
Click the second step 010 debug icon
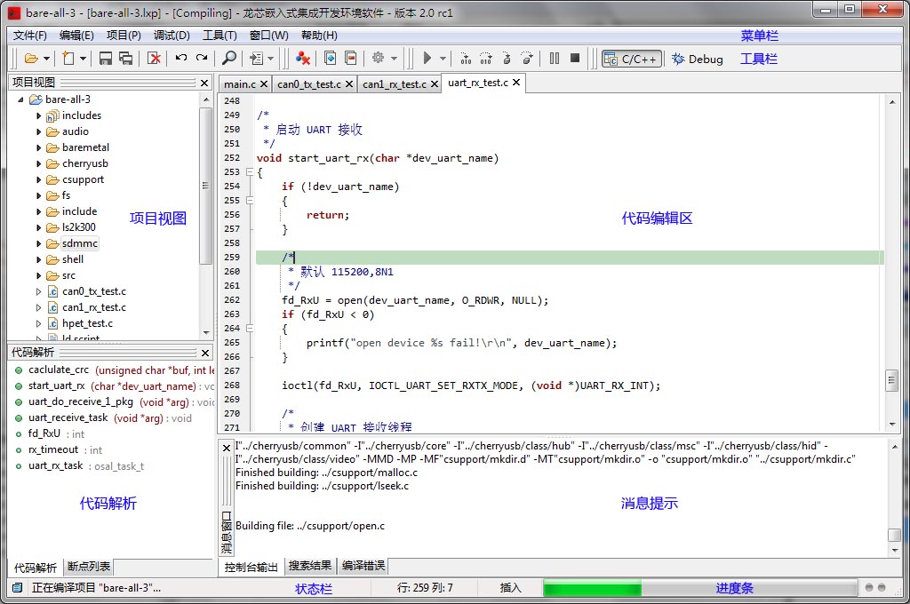coord(486,59)
